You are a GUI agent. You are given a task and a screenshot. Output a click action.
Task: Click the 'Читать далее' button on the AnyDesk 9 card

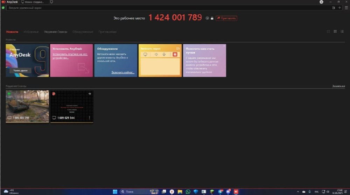coord(20,71)
